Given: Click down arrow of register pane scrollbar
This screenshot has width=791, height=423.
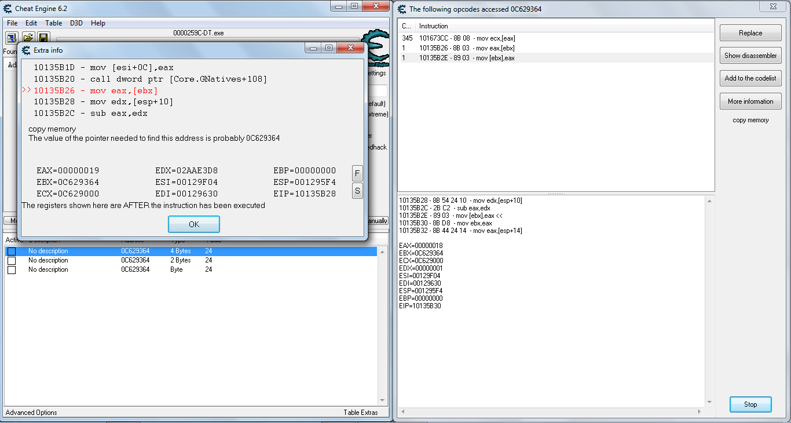Looking at the screenshot, I should click(x=709, y=402).
